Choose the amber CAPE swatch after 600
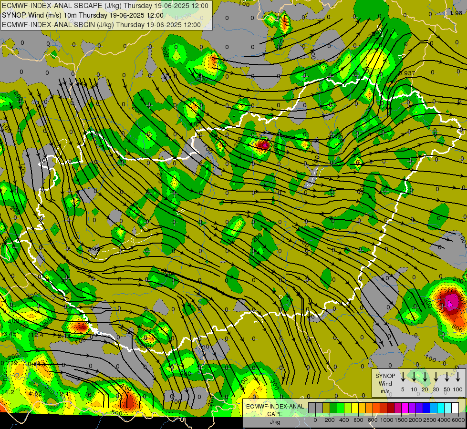This screenshot has width=467, height=429. click(362, 408)
